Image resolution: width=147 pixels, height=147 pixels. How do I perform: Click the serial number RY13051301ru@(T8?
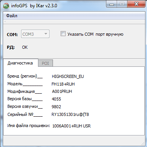click(x=70, y=114)
